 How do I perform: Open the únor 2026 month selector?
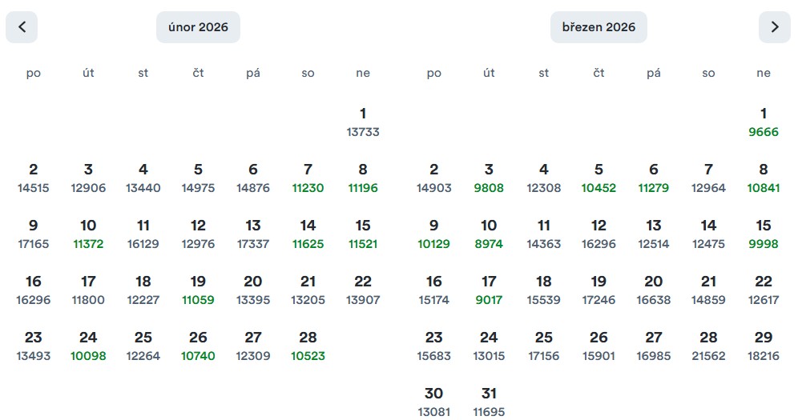point(198,27)
